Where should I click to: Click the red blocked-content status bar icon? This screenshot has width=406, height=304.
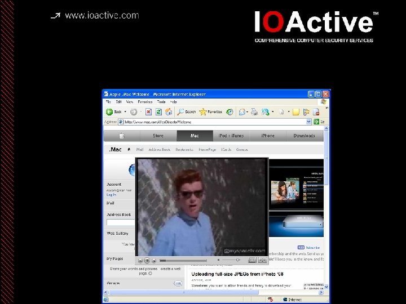(x=271, y=299)
